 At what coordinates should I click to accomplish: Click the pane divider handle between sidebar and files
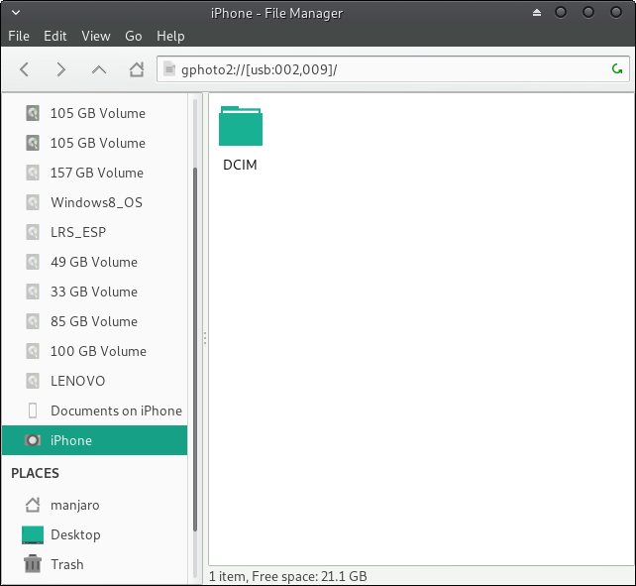tap(205, 338)
